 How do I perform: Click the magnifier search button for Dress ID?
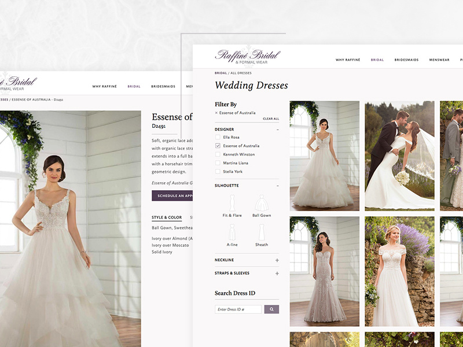click(271, 309)
